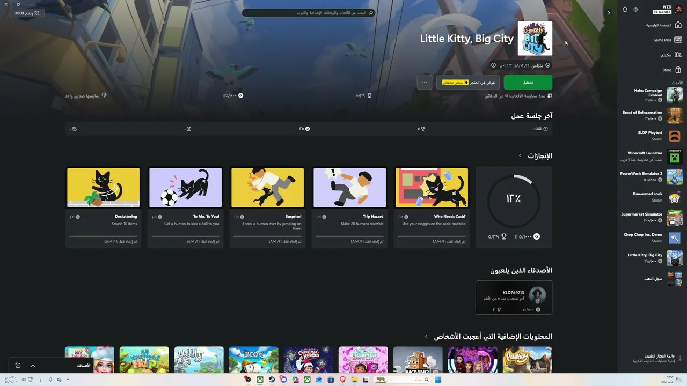Open the notifications bell in the sidebar
687x386 pixels.
[x=625, y=10]
